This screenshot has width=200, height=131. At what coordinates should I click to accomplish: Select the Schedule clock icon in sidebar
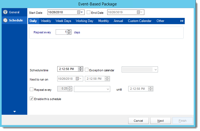pos(5,20)
